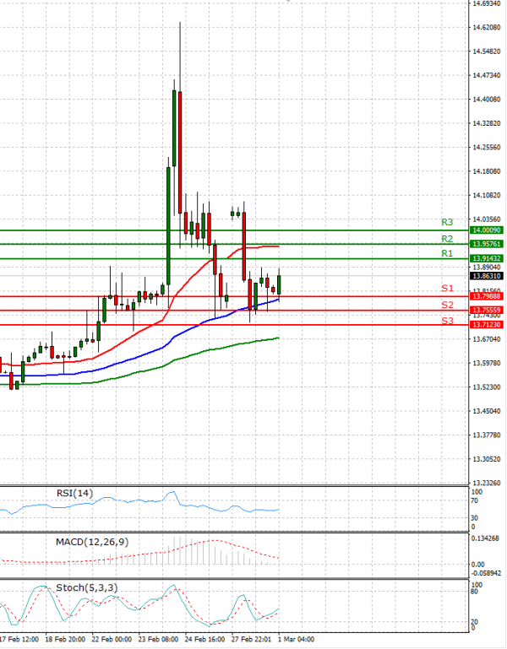
Task: Click the RSI(14) indicator label
Action: pyautogui.click(x=74, y=493)
